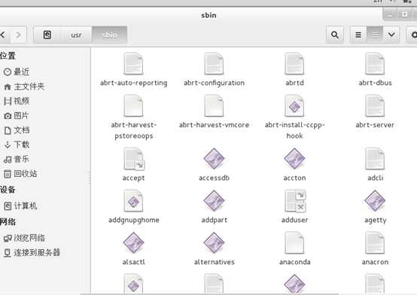The image size is (417, 295).
Task: Click the computer root path button
Action: pos(47,35)
